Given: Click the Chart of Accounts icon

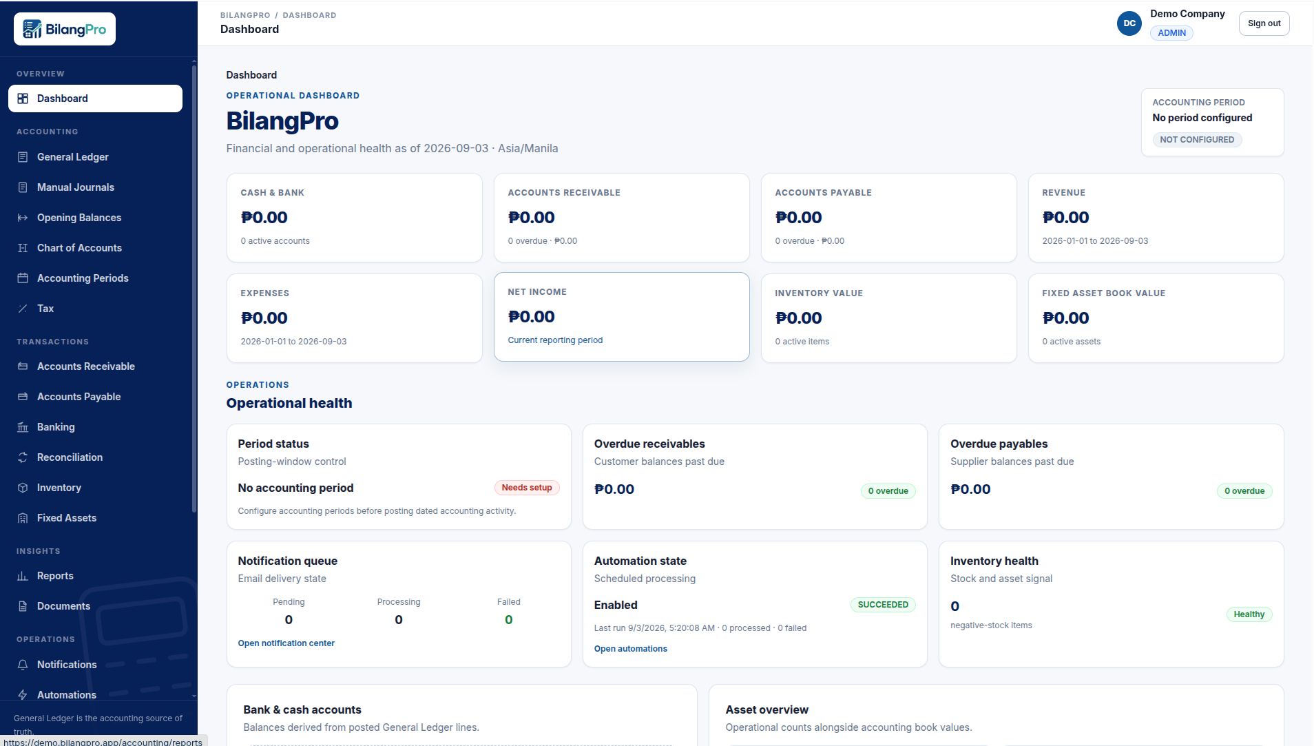Looking at the screenshot, I should (x=23, y=248).
